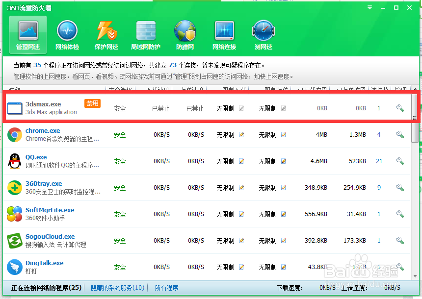
Task: Edit upload limit for 360tray.exe
Action: 284,188
